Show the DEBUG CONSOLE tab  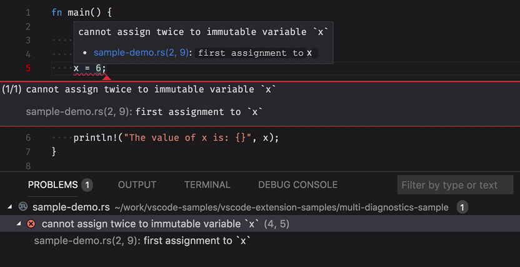pyautogui.click(x=297, y=185)
